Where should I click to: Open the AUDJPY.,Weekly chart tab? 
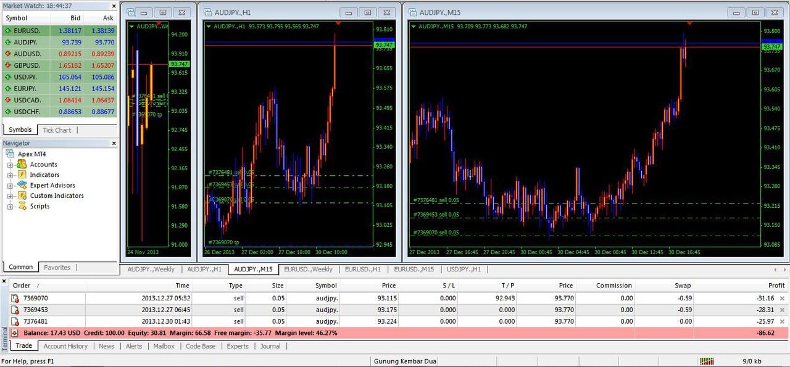[x=151, y=269]
